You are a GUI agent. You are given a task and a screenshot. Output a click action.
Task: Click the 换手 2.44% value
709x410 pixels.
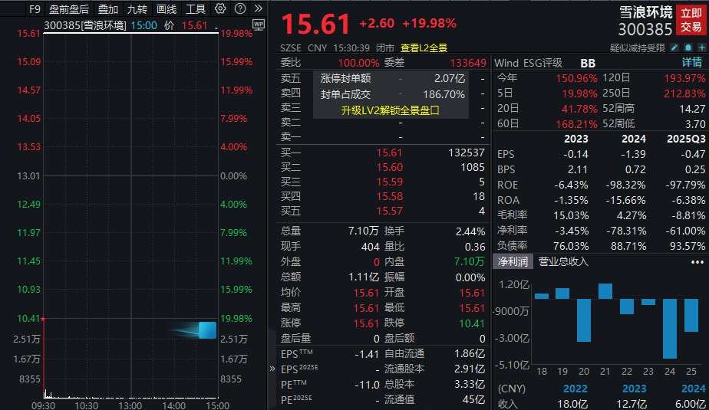point(470,231)
